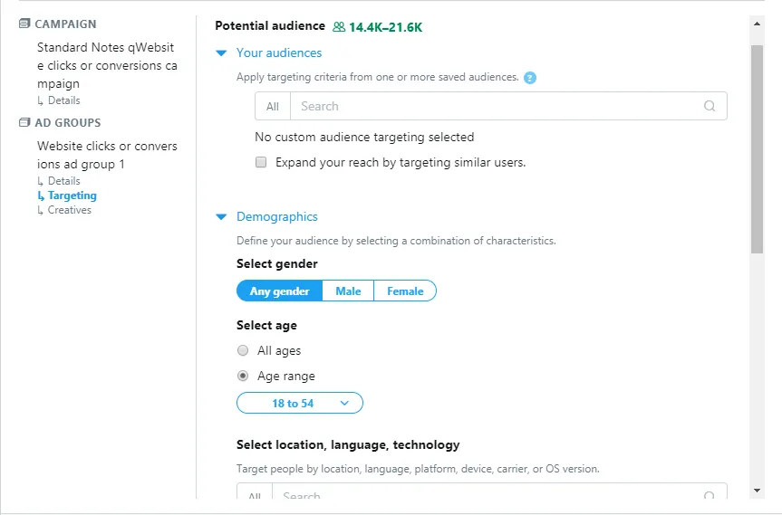
Task: Click the vertical scrollbar thumb
Action: (757, 149)
